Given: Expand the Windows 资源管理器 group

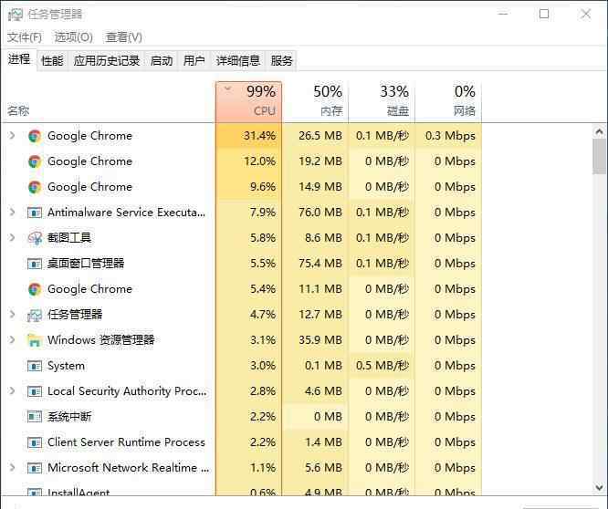Looking at the screenshot, I should [12, 339].
